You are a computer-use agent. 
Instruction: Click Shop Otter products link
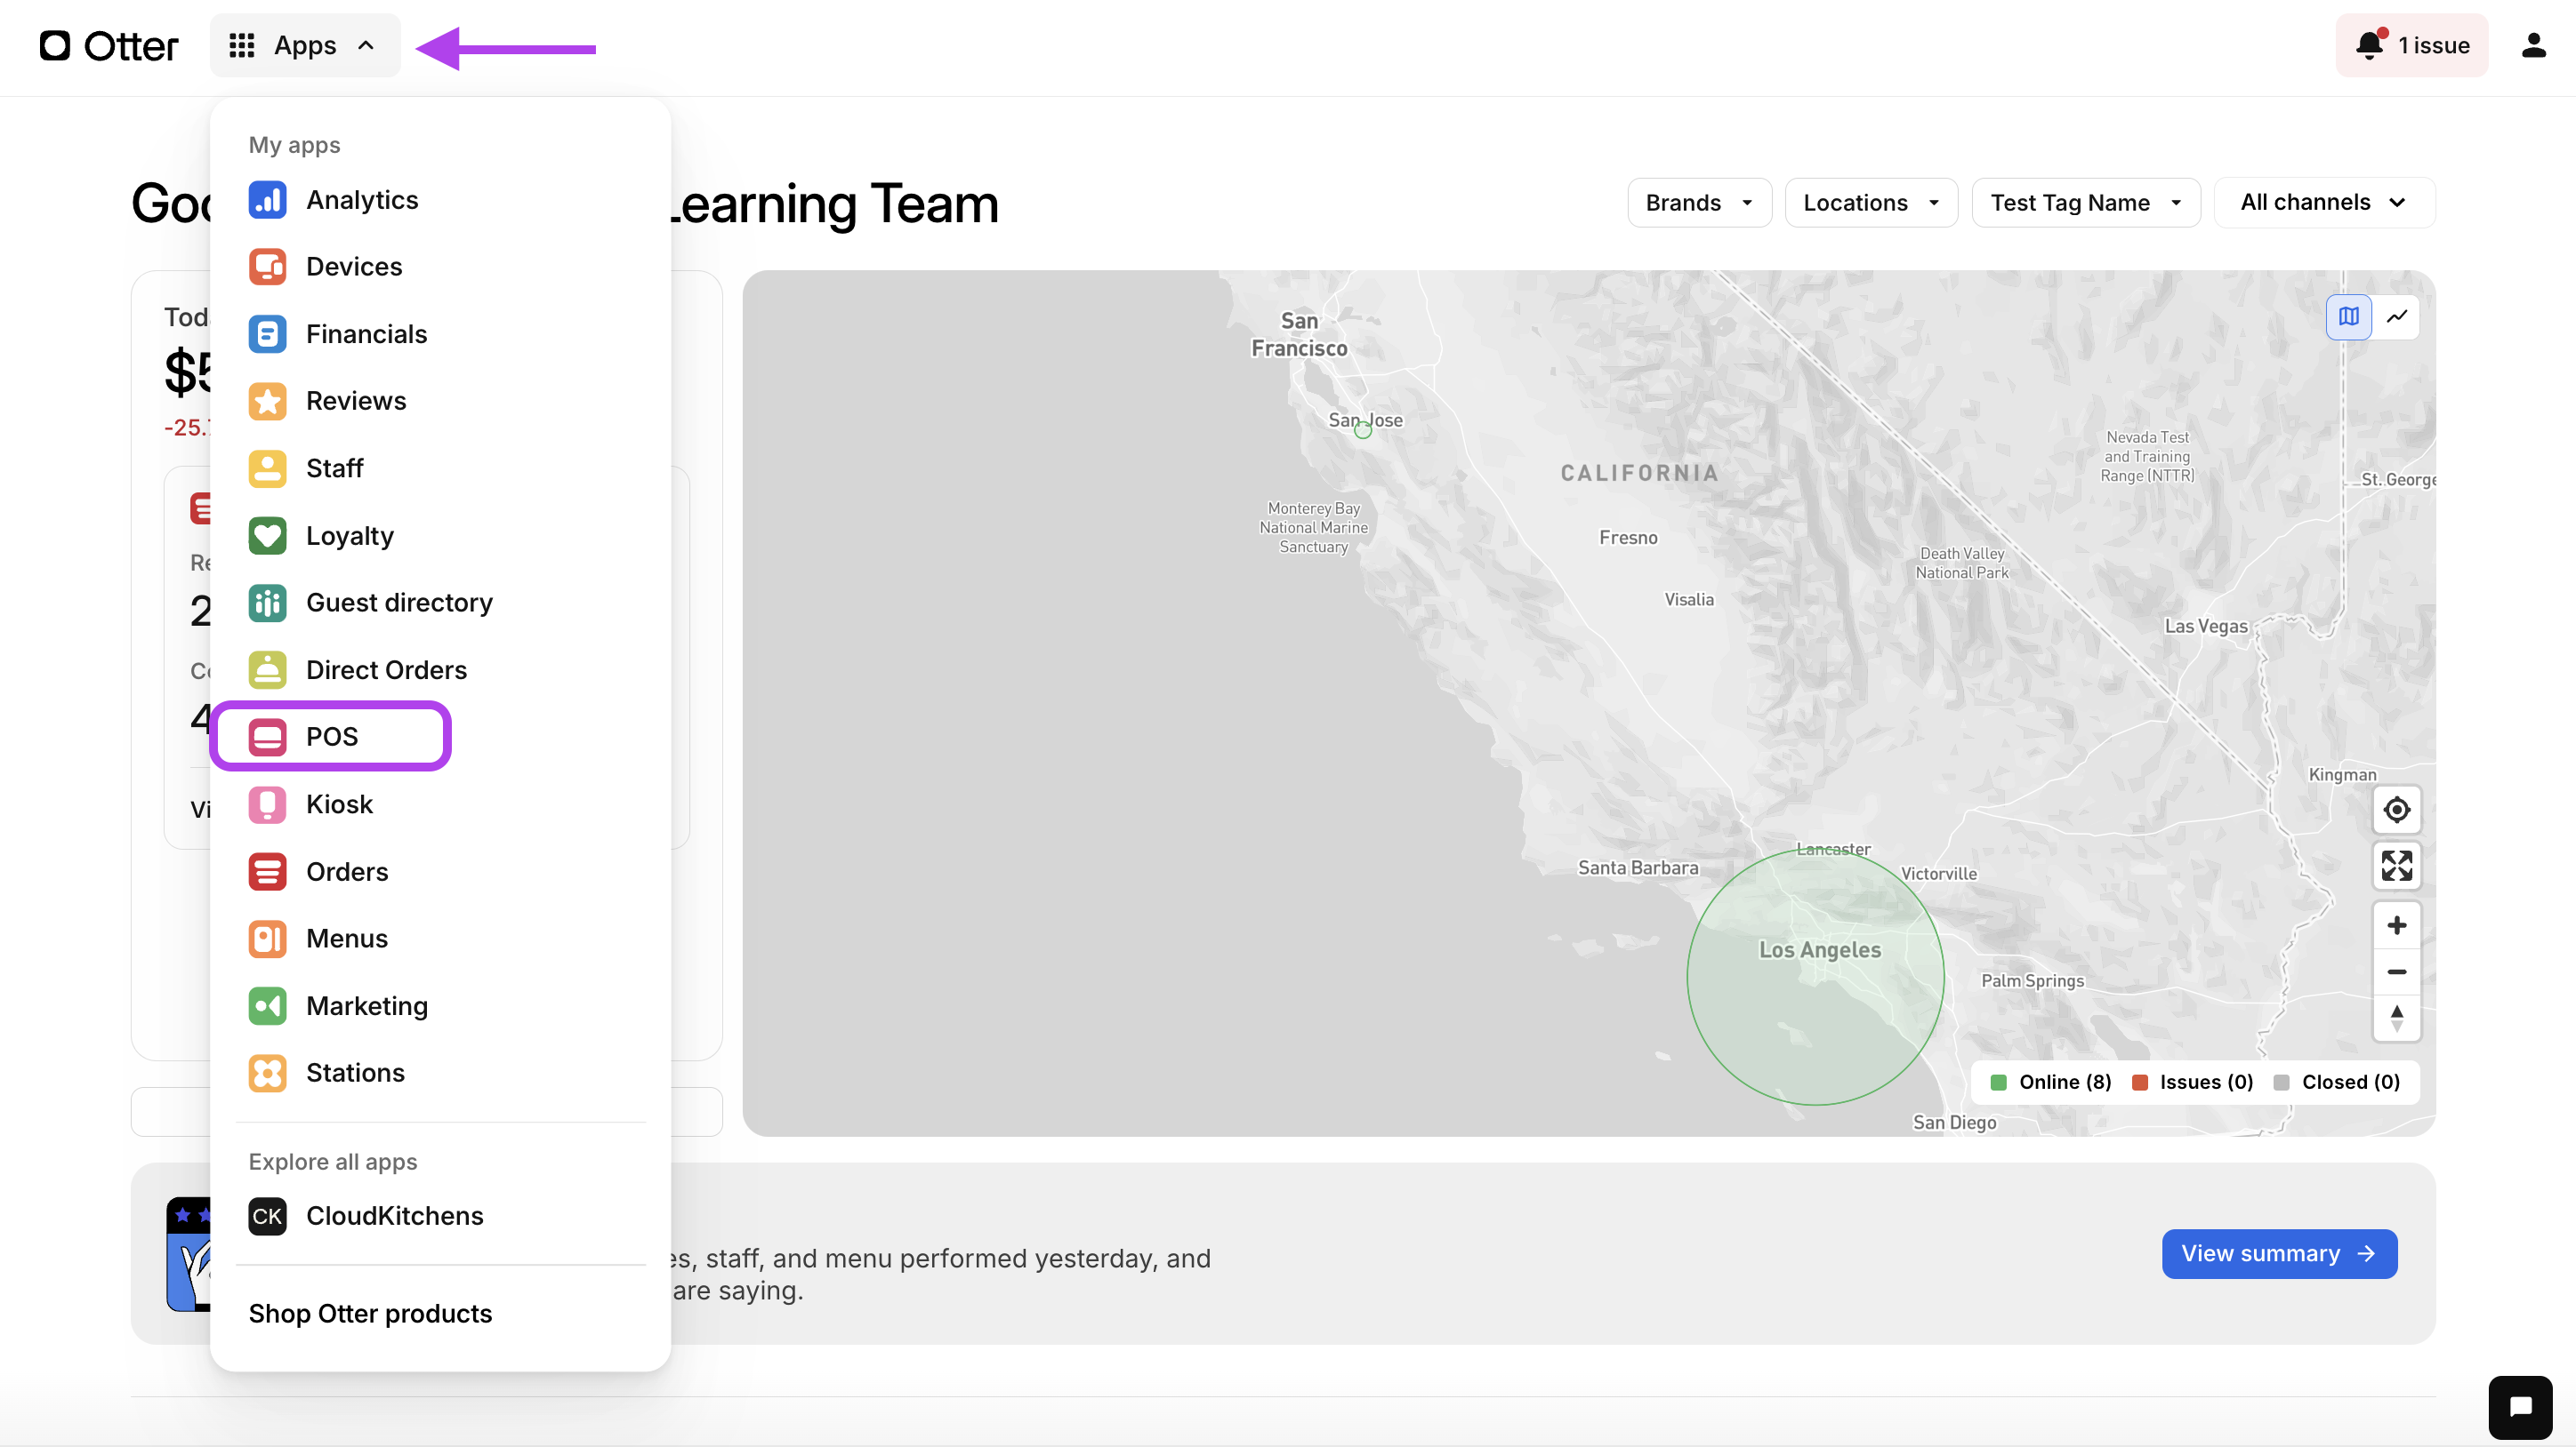(x=370, y=1313)
